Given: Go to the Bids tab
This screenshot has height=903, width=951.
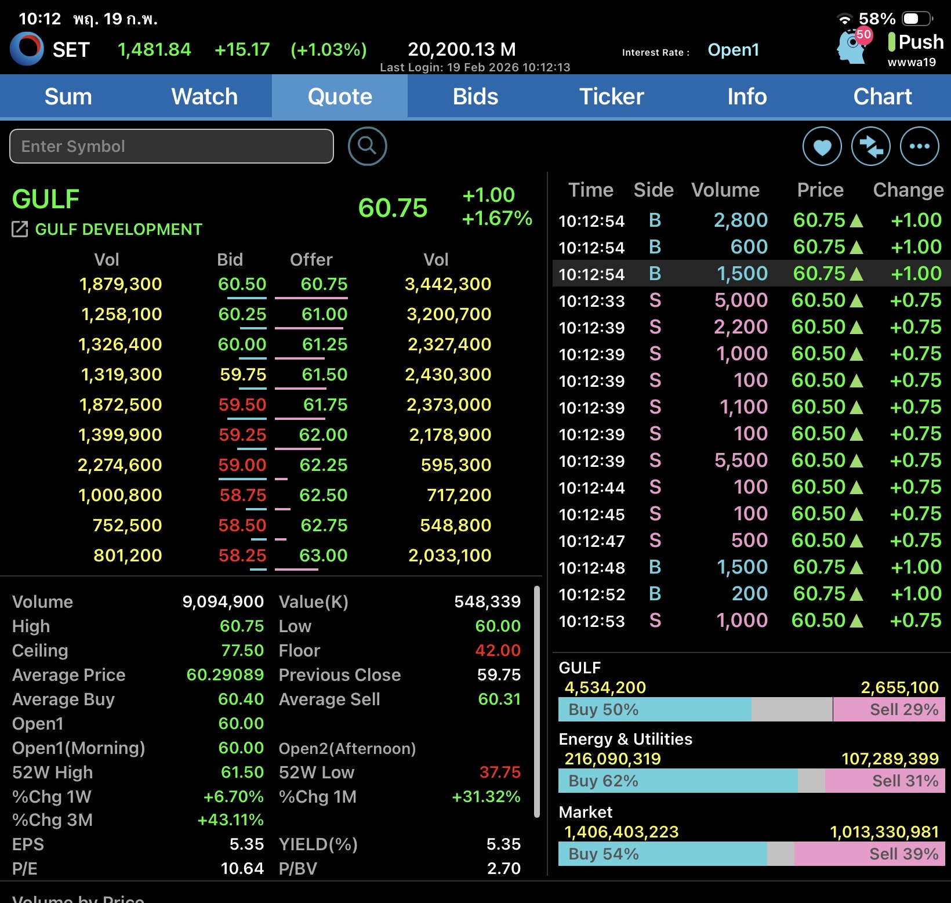Looking at the screenshot, I should pos(475,96).
